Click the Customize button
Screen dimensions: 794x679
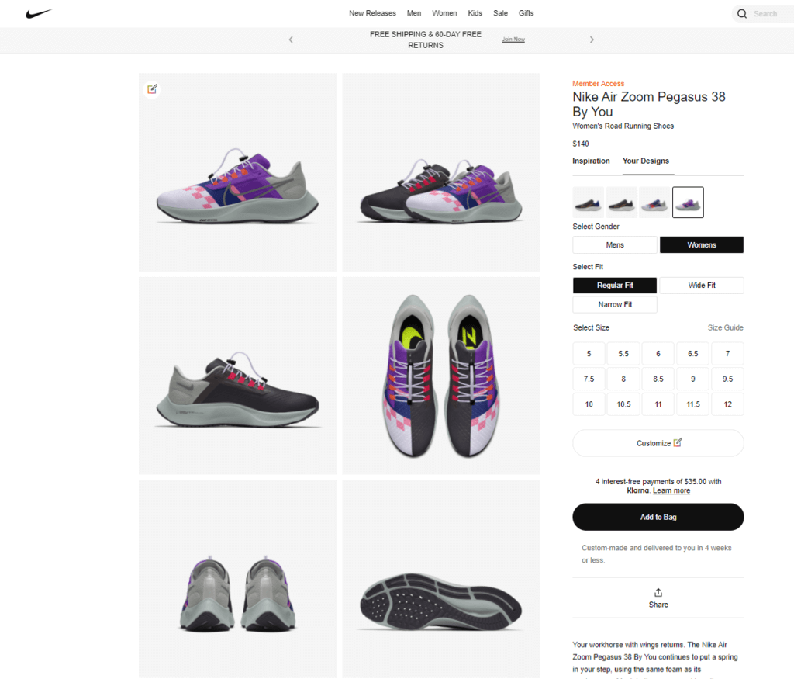[x=658, y=443]
